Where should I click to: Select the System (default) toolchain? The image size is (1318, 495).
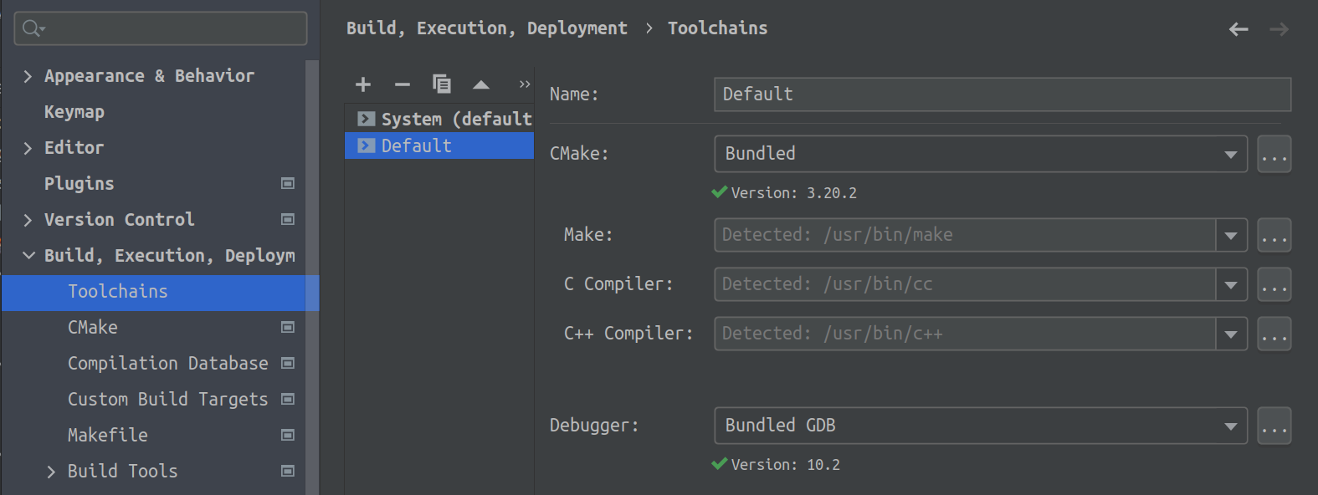tap(452, 118)
